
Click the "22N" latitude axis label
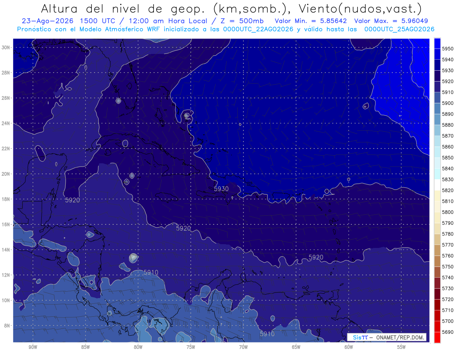tap(6, 148)
